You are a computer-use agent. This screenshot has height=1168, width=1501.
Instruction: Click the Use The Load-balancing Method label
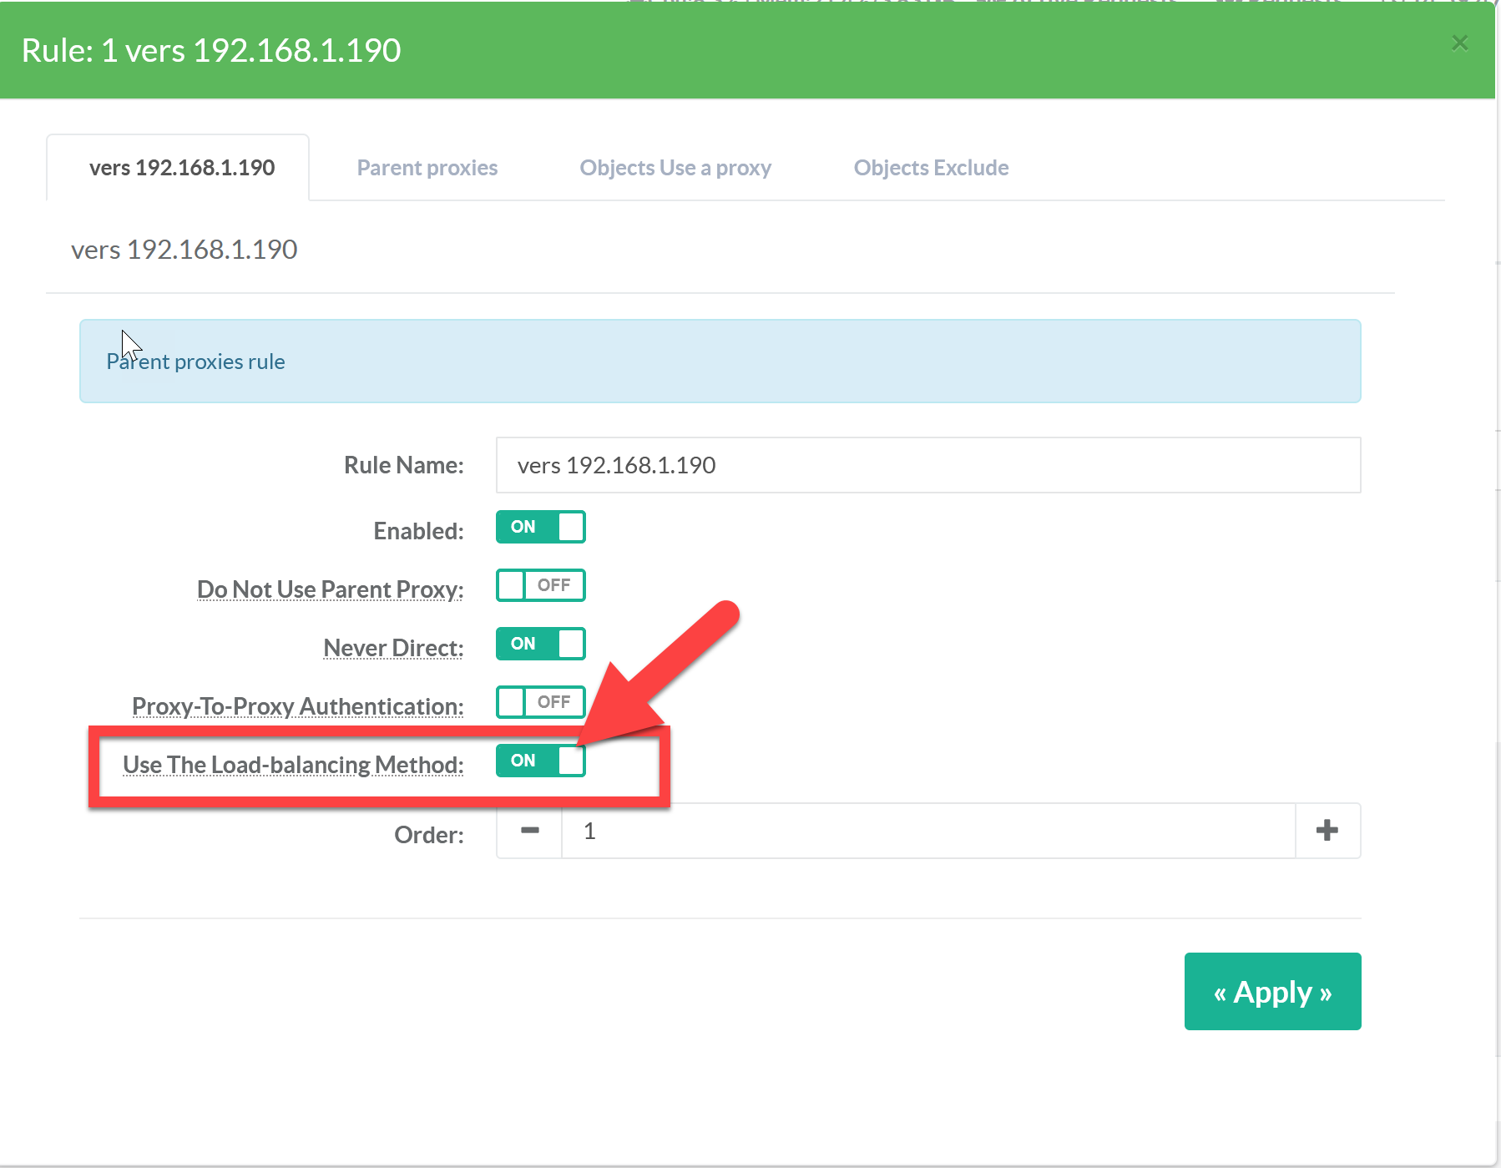click(292, 765)
